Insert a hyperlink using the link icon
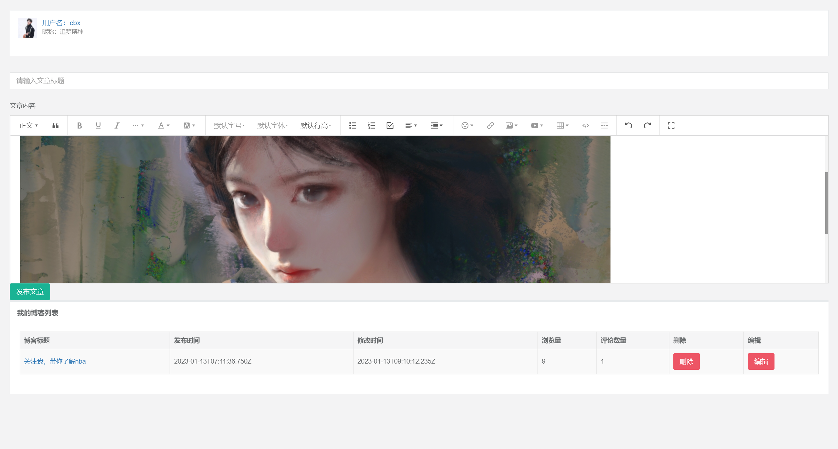The width and height of the screenshot is (838, 449). [490, 126]
